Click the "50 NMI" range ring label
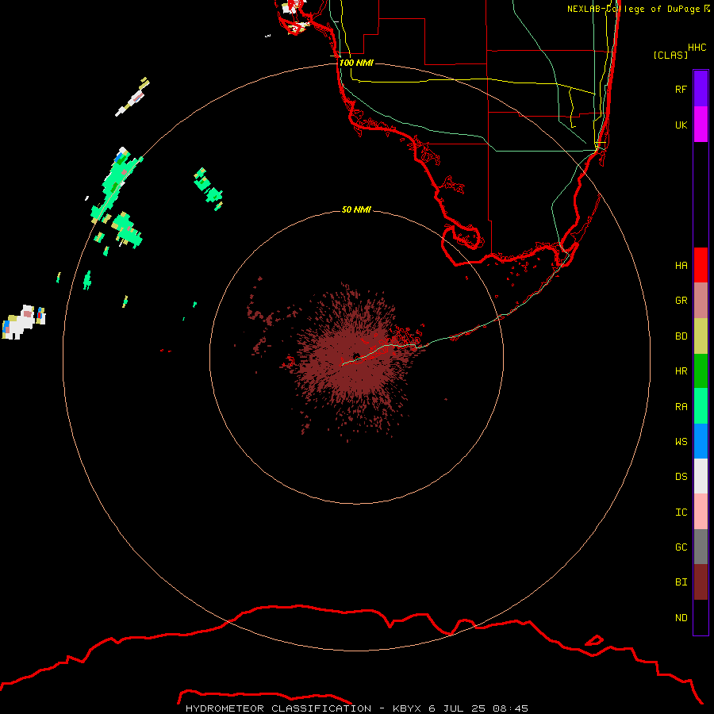The width and height of the screenshot is (714, 714). [356, 209]
